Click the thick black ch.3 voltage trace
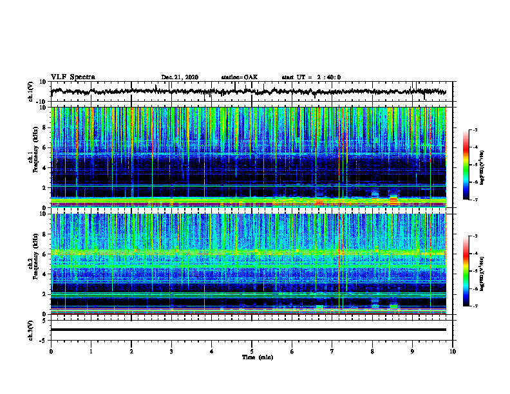Image resolution: width=510 pixels, height=394 pixels. [x=248, y=330]
